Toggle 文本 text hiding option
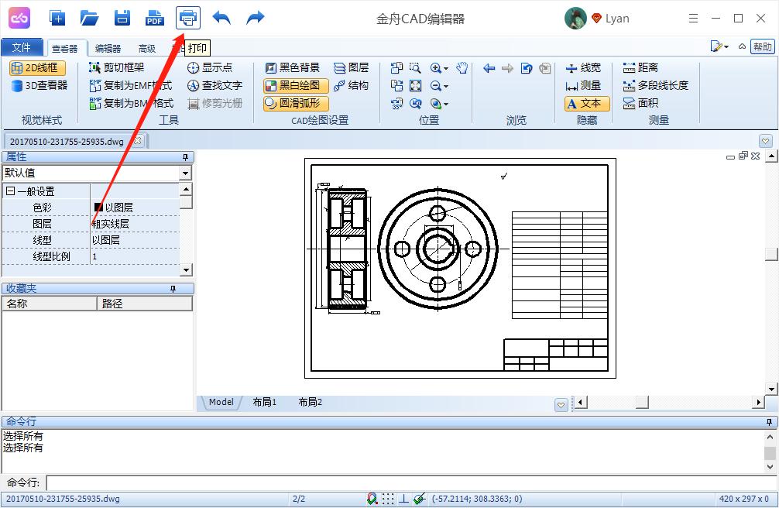Screen dimensions: 779x508 point(586,103)
